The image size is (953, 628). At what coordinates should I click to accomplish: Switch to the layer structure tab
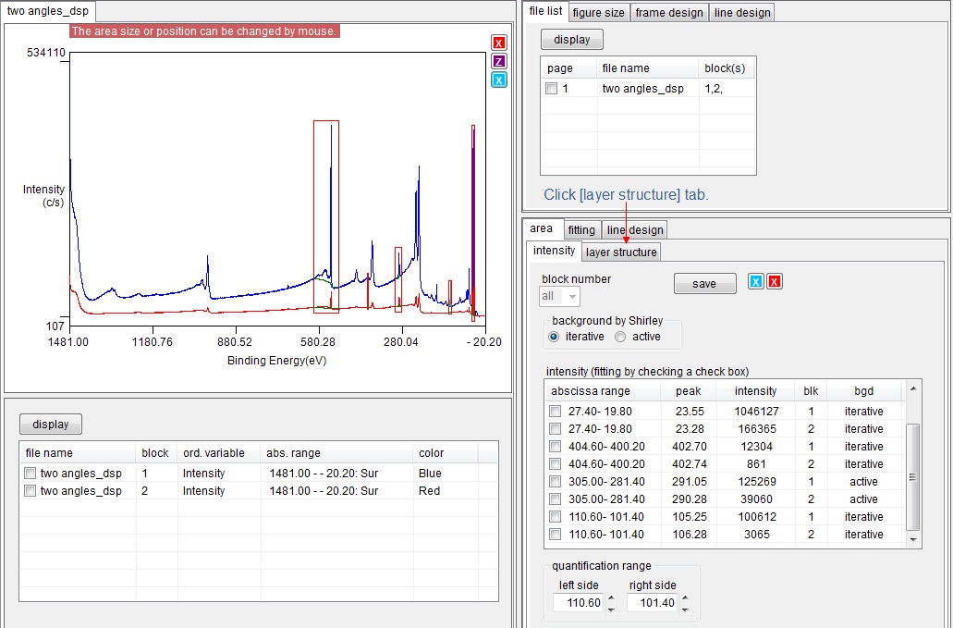621,252
